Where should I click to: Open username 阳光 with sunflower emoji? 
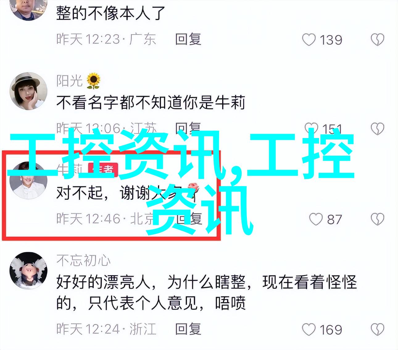coord(78,81)
